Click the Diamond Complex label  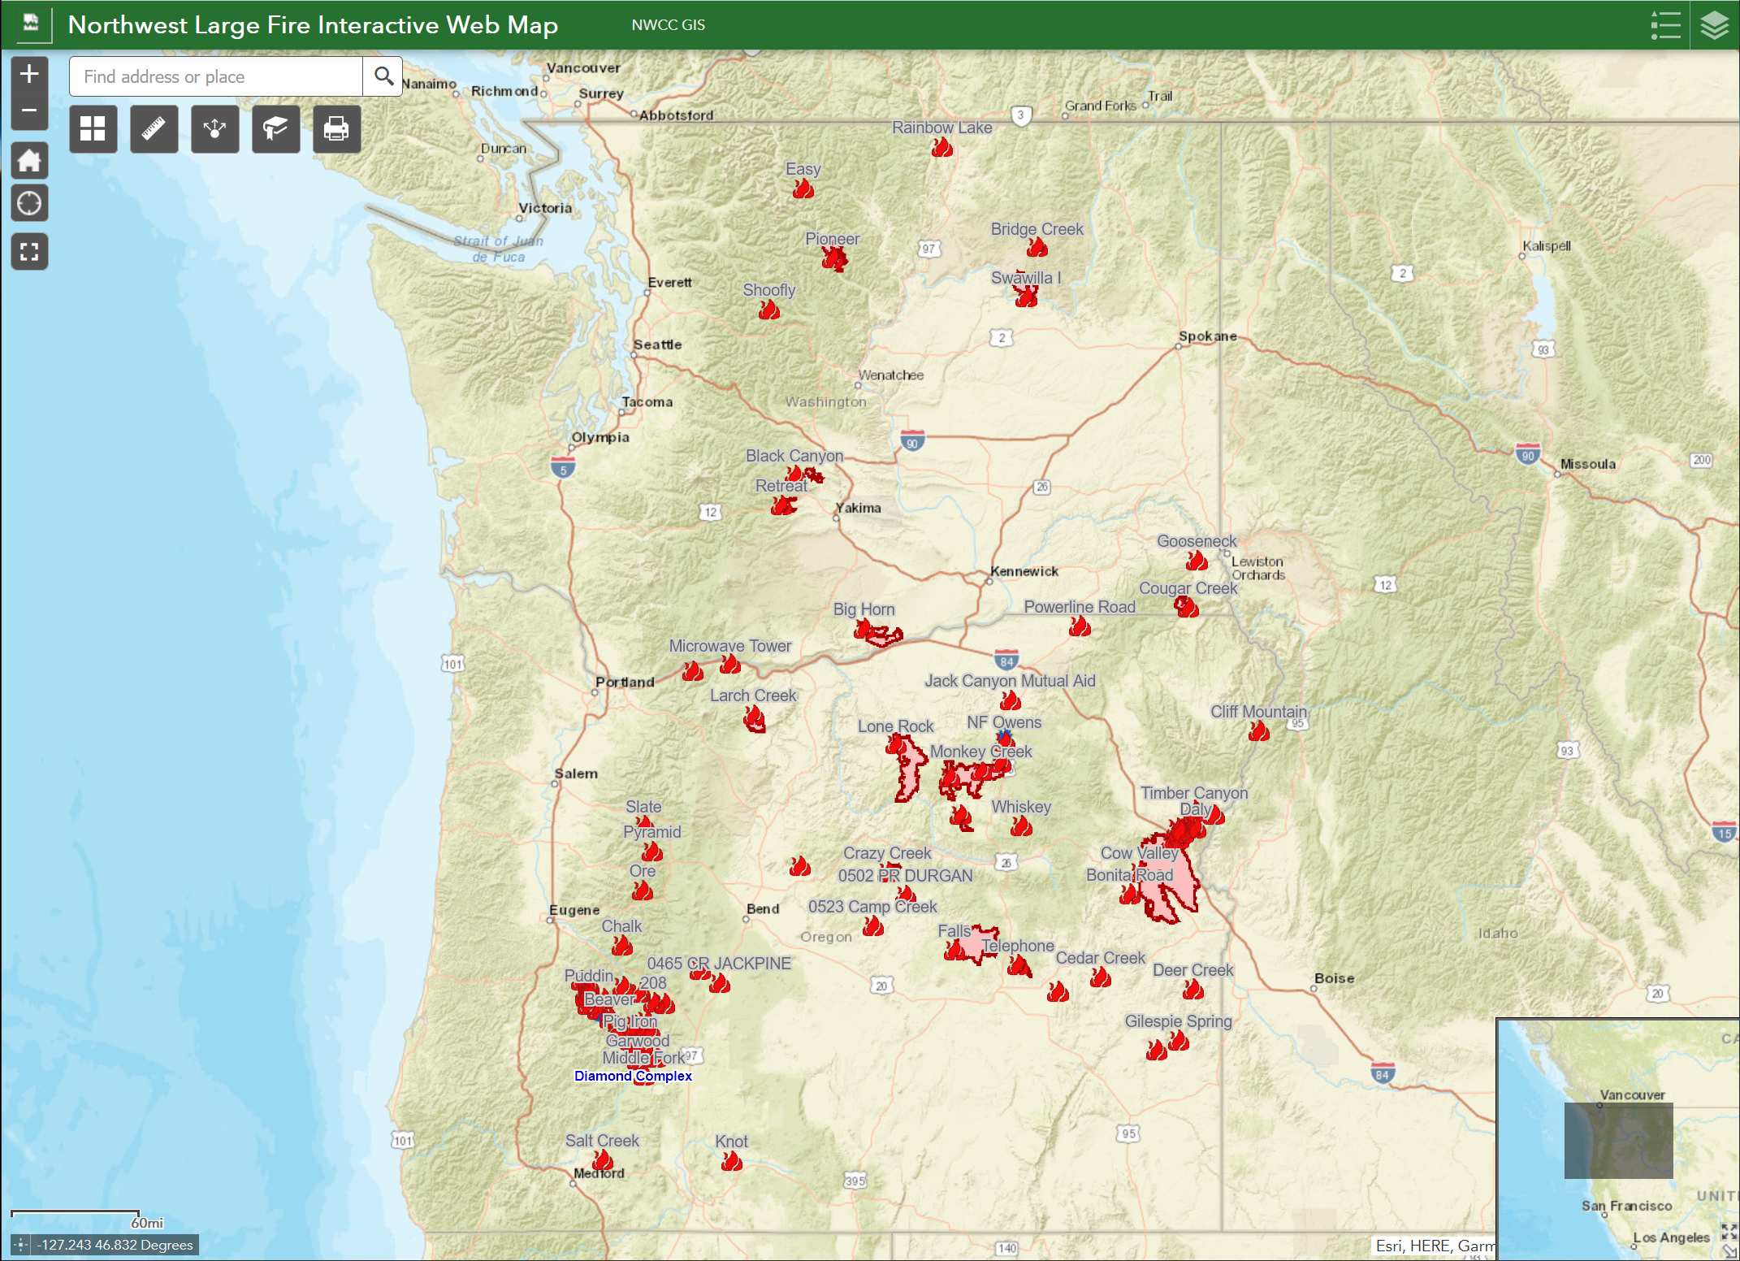(633, 1076)
